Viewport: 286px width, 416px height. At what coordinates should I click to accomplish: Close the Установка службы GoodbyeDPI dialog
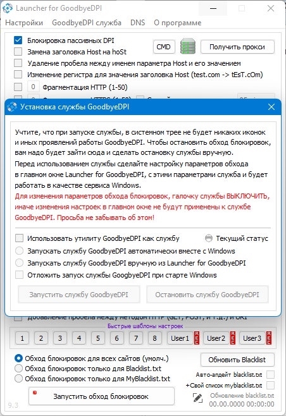pyautogui.click(x=271, y=107)
